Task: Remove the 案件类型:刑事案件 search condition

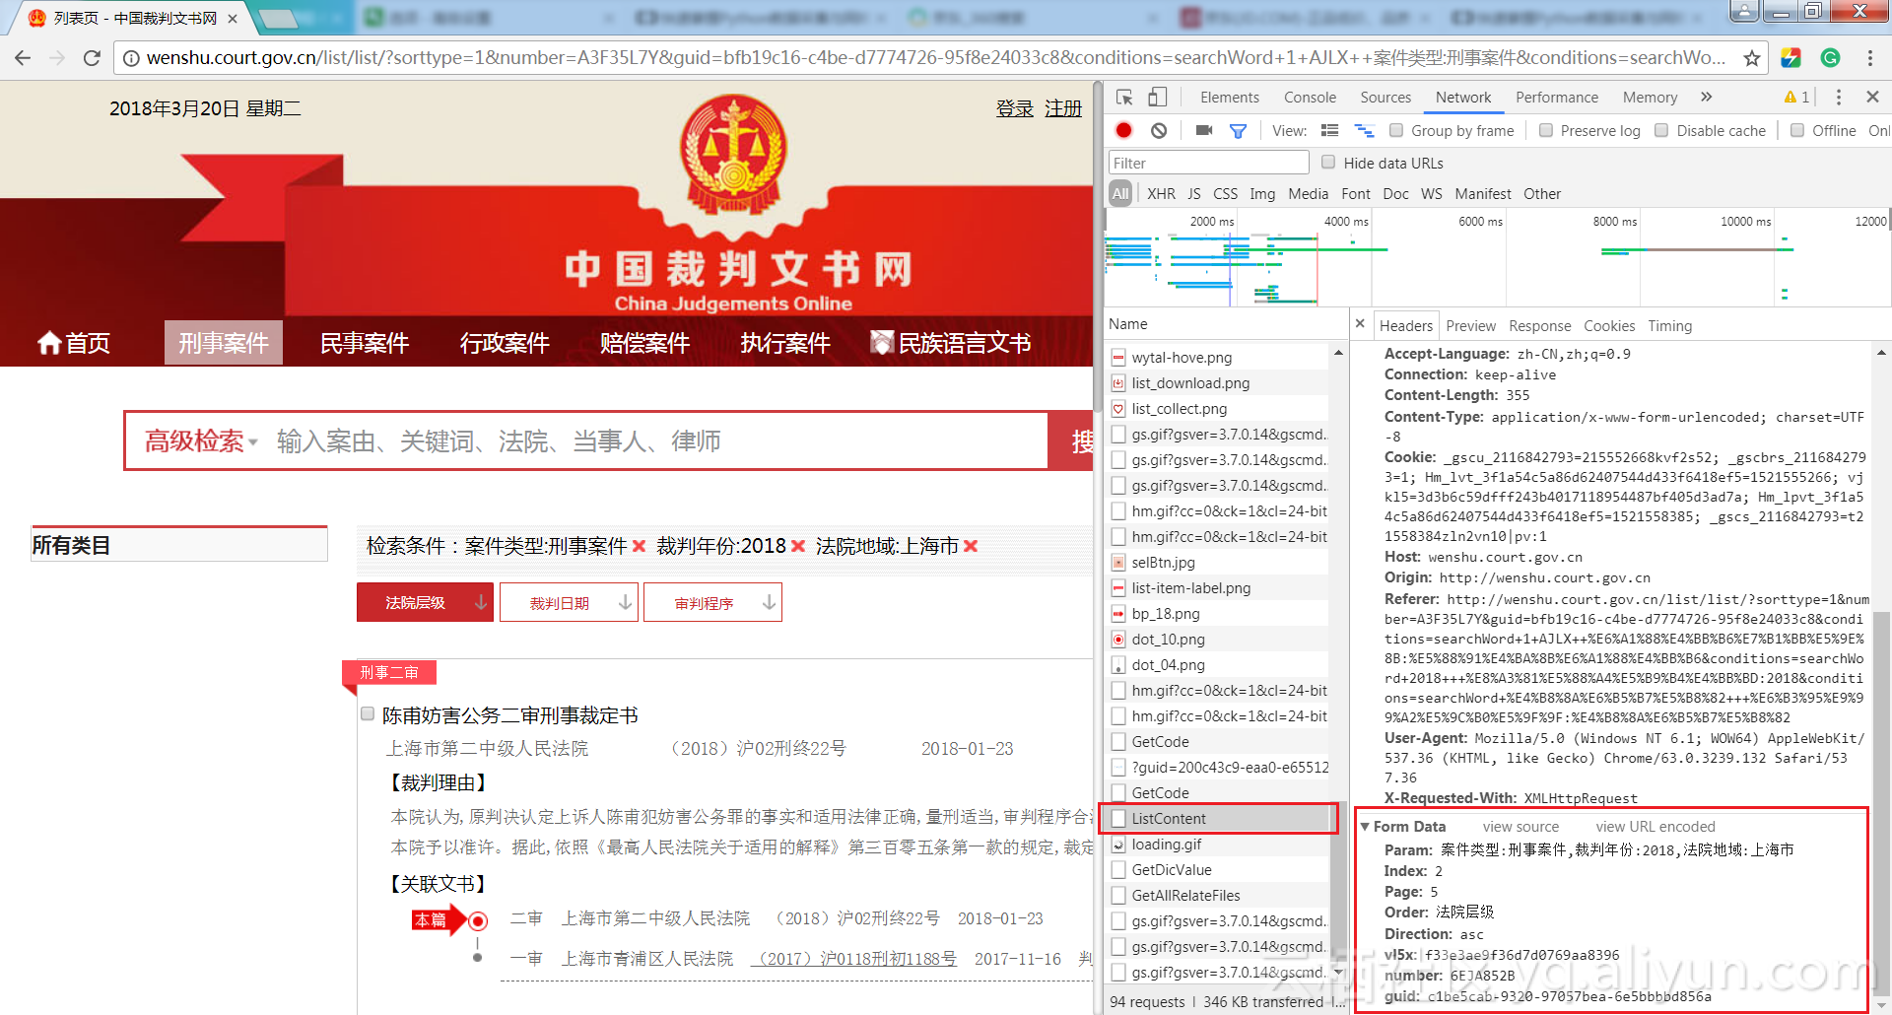Action: point(639,546)
